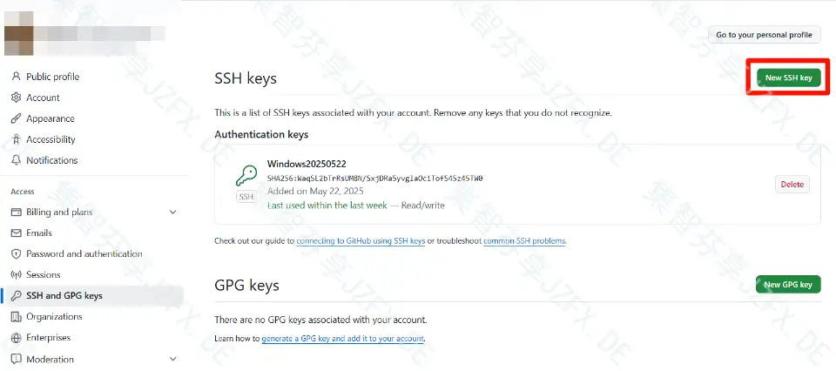Screen dimensions: 836x371
Task: Expand the Moderation section chevron
Action: coord(172,360)
